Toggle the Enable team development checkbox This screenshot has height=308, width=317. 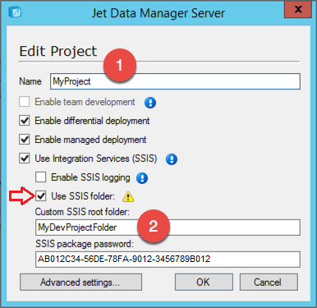pos(25,102)
